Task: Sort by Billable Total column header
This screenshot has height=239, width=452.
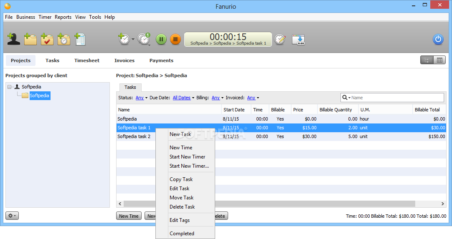Action: 429,110
